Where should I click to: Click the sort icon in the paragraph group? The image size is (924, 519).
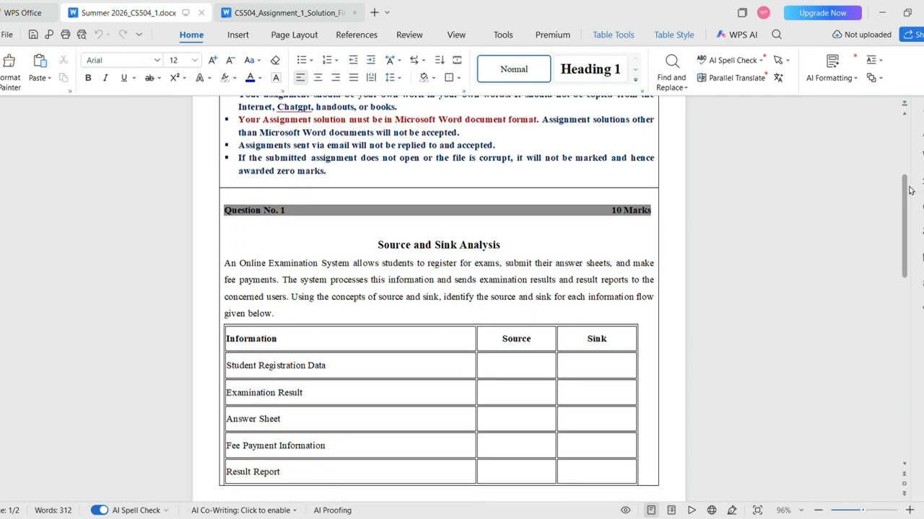(440, 60)
